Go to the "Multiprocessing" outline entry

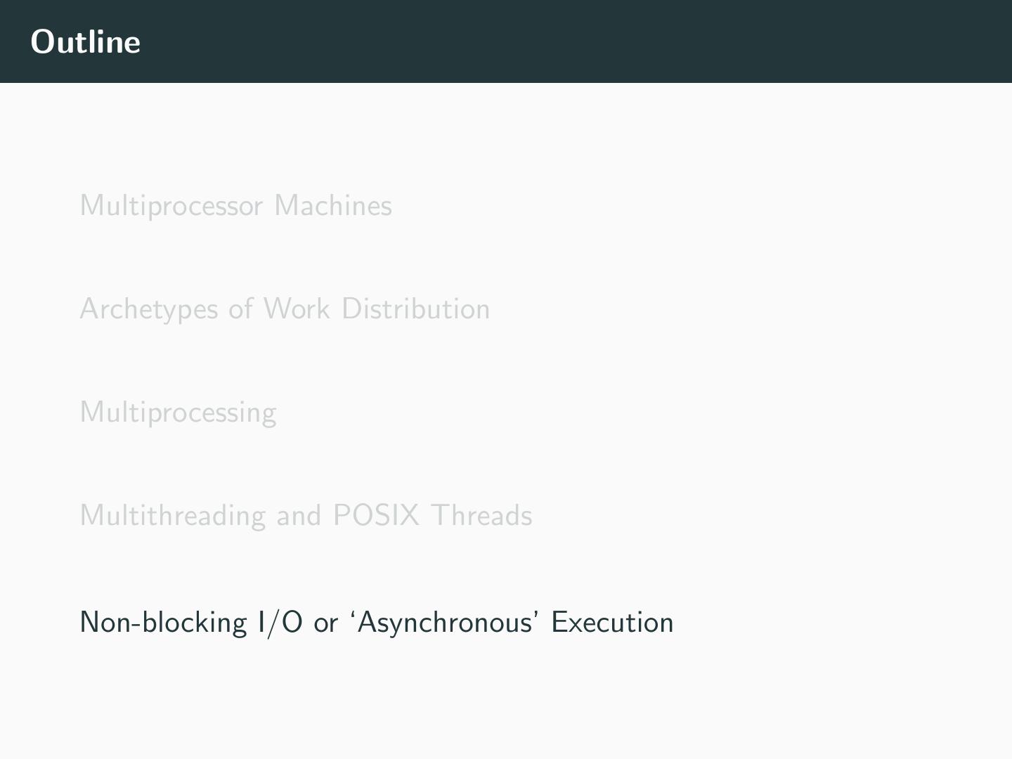coord(178,413)
